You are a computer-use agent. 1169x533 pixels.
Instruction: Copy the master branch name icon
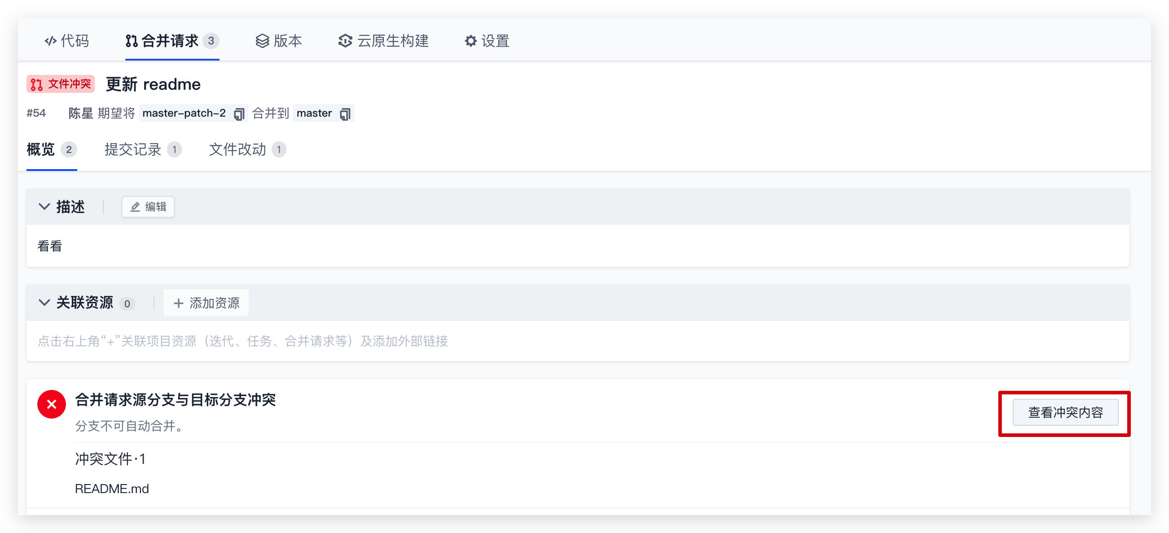(345, 114)
